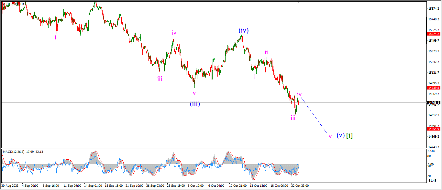Image resolution: width=442 pixels, height=190 pixels.
Task: Click the 67.02 MACD scale value
Action: pos(432,151)
